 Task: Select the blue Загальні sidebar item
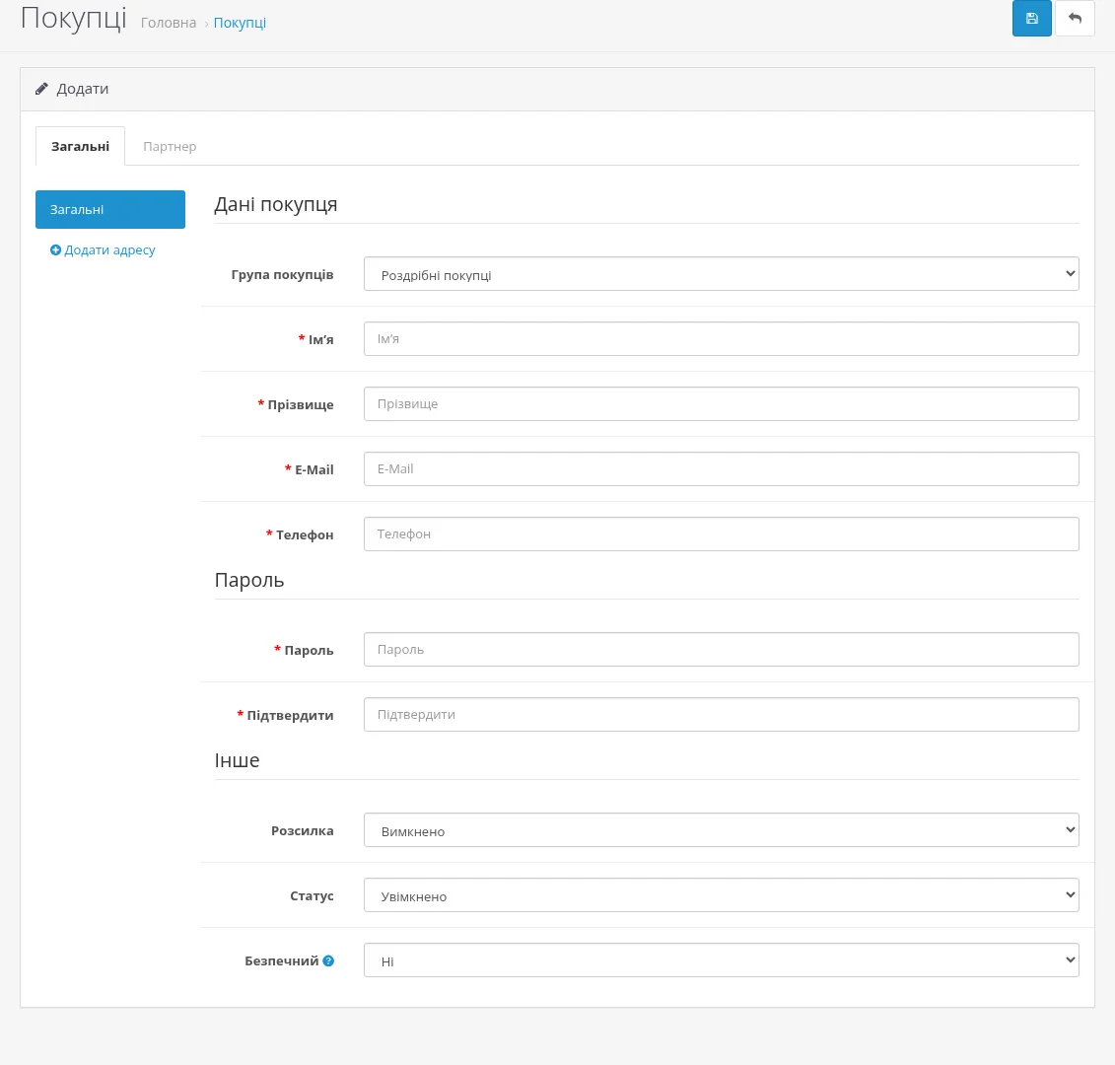110,209
